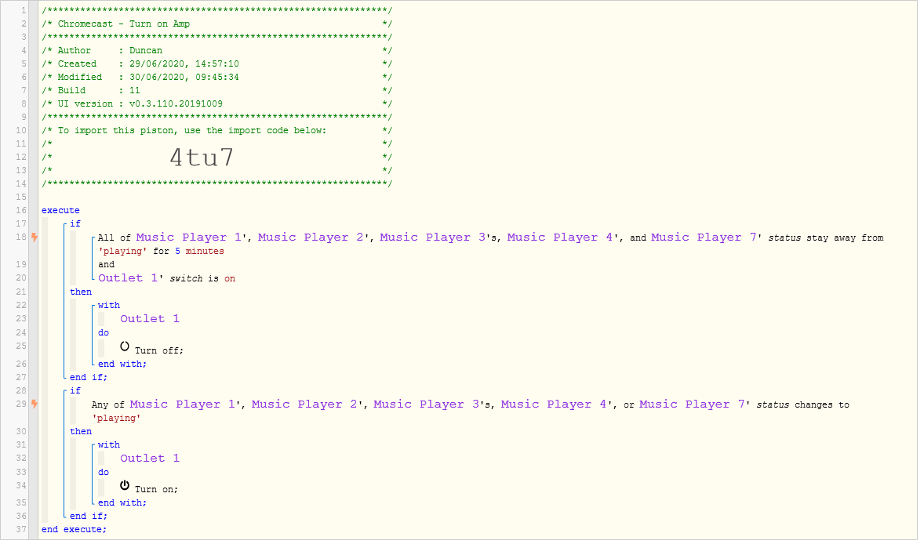Click the modified date '30/06/2020, 09:45:34'
924x544 pixels.
pyautogui.click(x=184, y=77)
